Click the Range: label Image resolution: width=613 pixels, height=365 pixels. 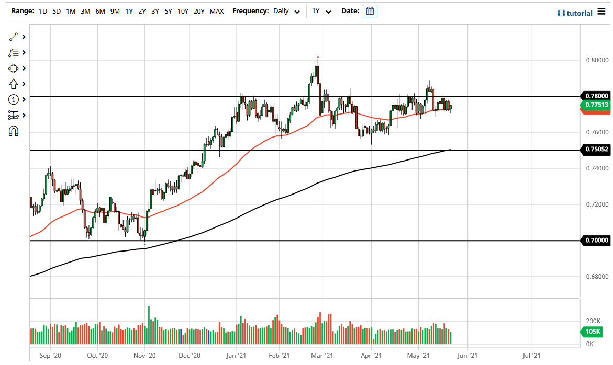pyautogui.click(x=23, y=11)
